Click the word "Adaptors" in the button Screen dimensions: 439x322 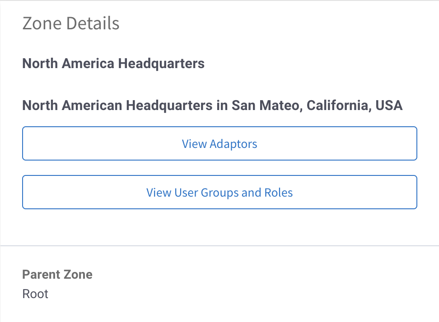(x=234, y=144)
